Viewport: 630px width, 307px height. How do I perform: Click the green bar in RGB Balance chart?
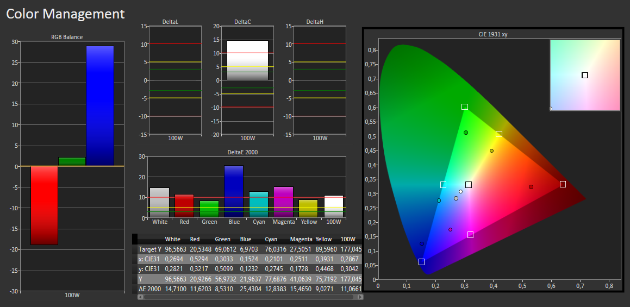[72, 161]
